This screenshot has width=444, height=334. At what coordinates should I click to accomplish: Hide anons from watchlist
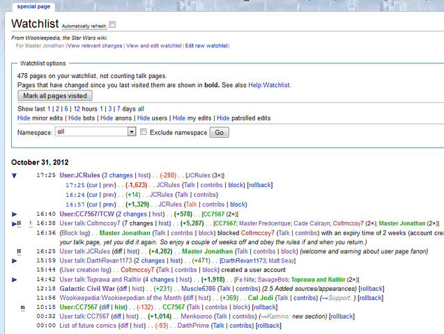107,118
